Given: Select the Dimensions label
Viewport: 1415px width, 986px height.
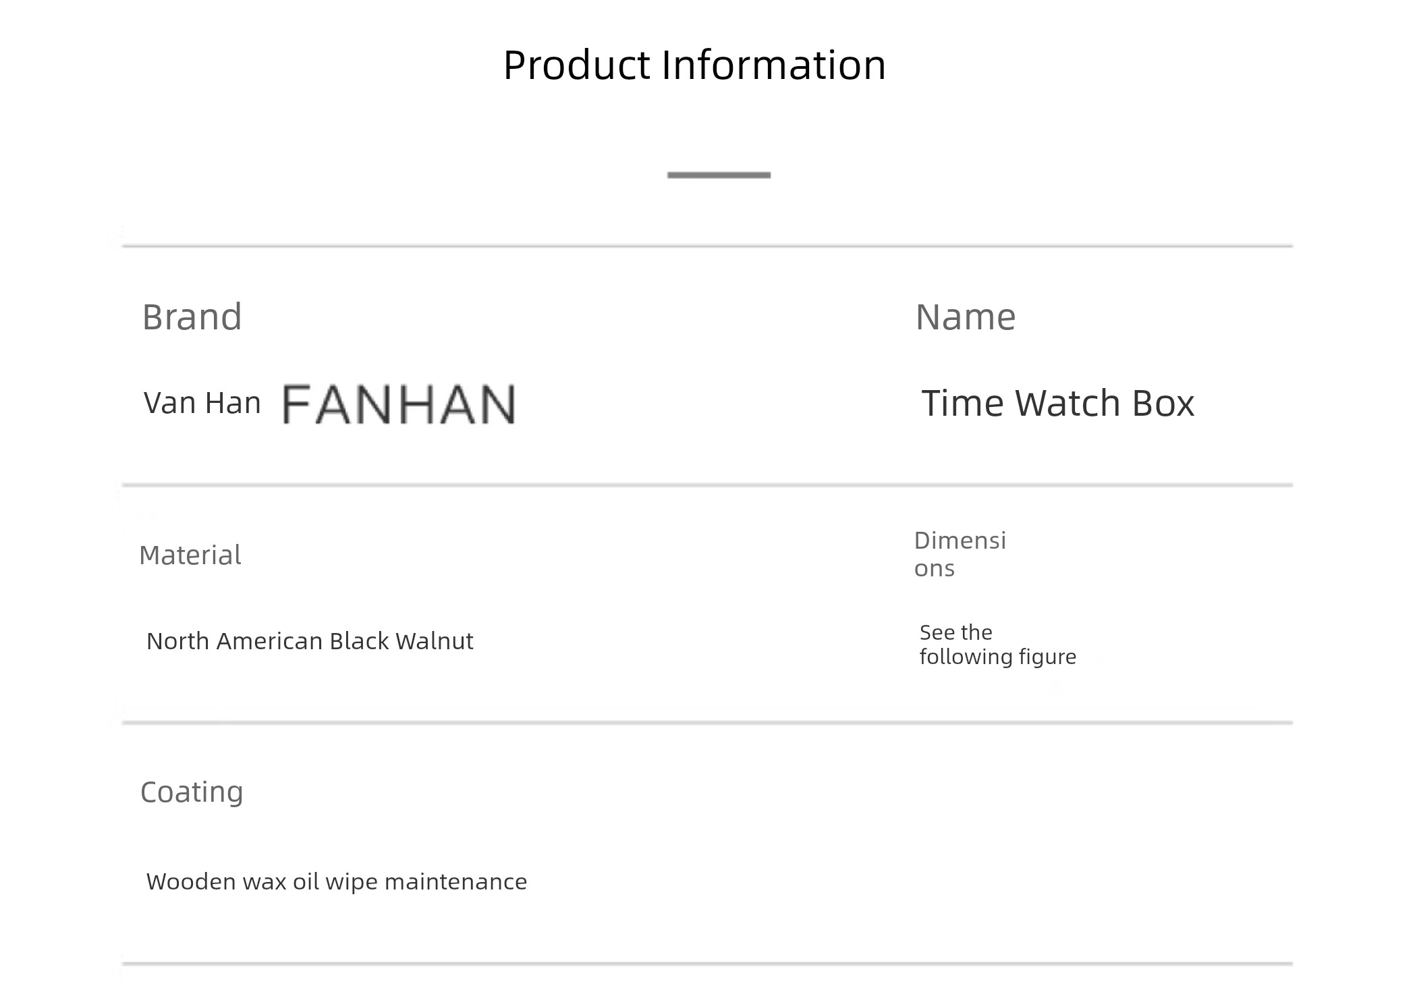Looking at the screenshot, I should tap(960, 554).
